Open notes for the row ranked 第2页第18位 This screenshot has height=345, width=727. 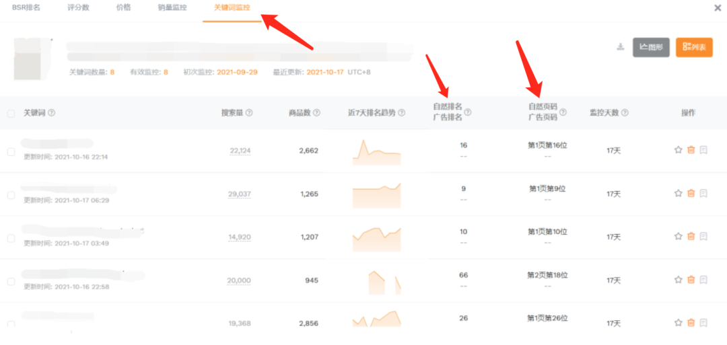tap(703, 279)
